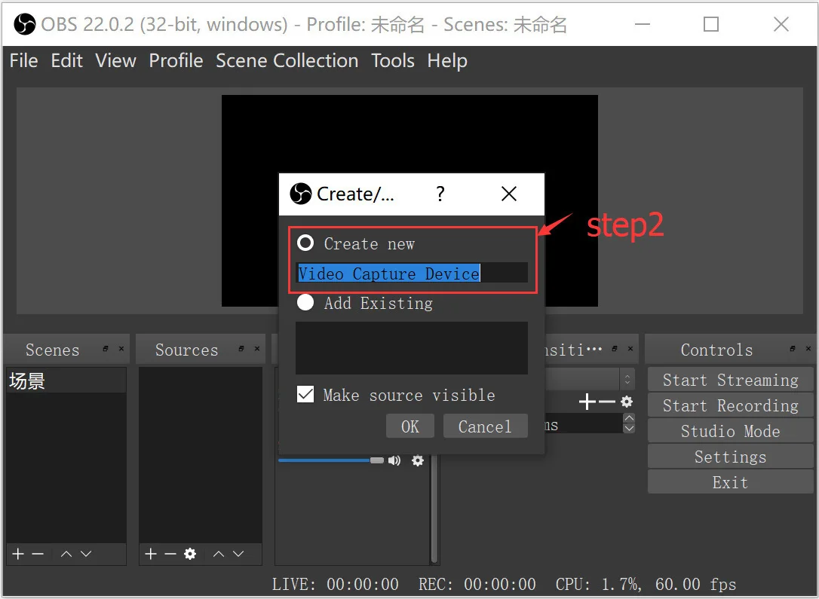Add a transition with the plus icon
This screenshot has height=599, width=819.
pos(587,402)
